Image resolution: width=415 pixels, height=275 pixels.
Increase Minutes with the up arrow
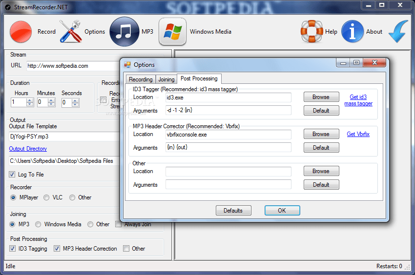(x=51, y=100)
